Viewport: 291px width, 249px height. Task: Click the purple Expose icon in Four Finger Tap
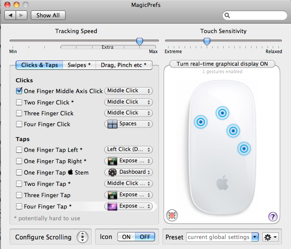pyautogui.click(x=112, y=206)
